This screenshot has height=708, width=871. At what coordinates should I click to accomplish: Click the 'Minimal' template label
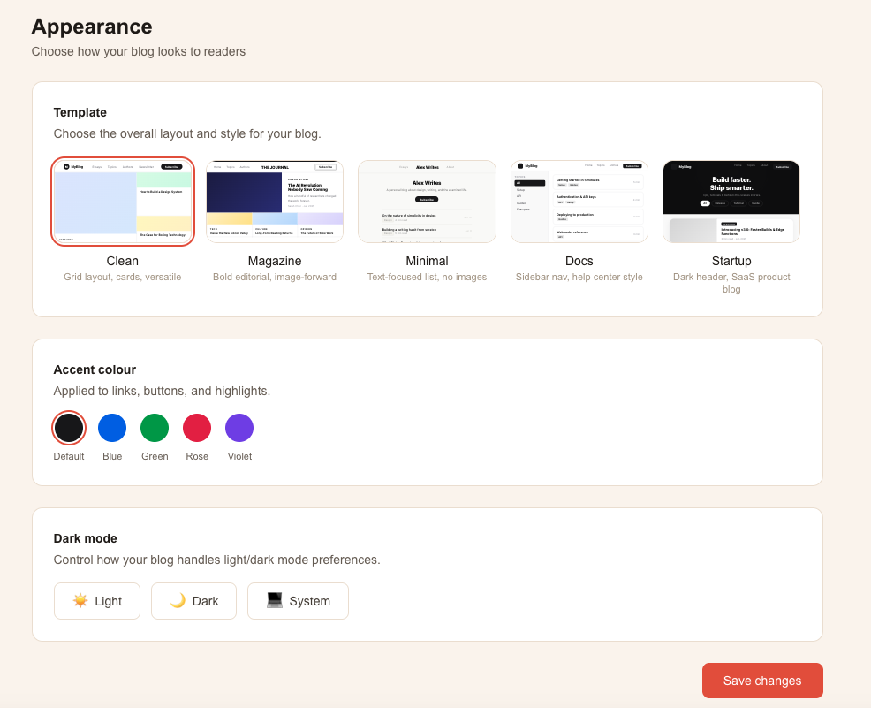click(428, 261)
